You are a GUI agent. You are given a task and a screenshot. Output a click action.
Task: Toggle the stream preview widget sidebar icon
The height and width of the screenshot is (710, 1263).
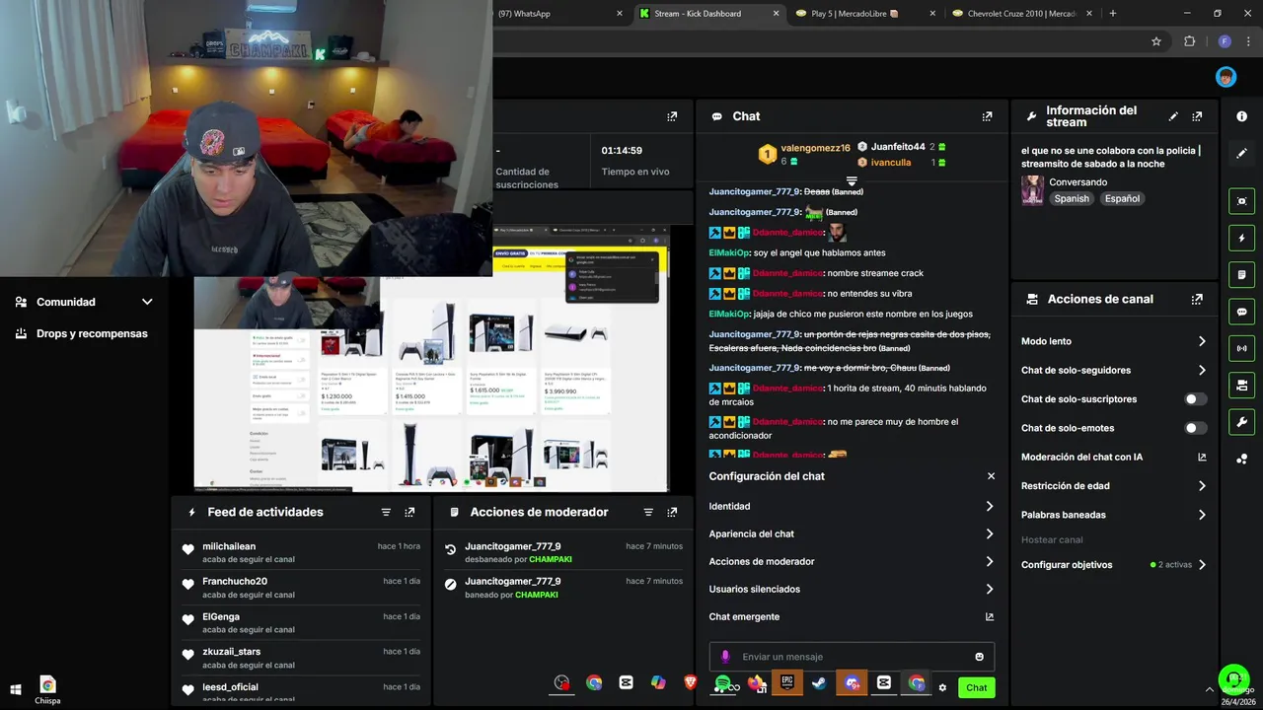click(x=1241, y=201)
